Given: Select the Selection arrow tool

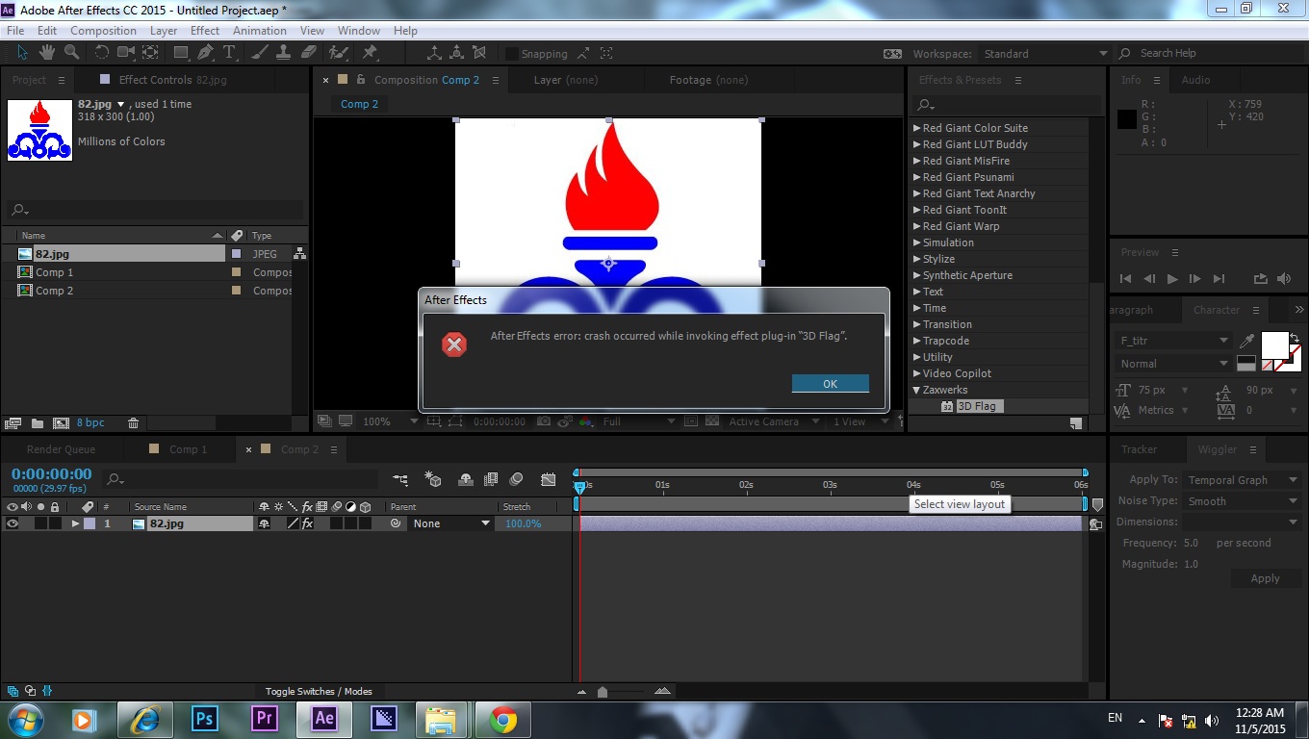Looking at the screenshot, I should pyautogui.click(x=22, y=53).
